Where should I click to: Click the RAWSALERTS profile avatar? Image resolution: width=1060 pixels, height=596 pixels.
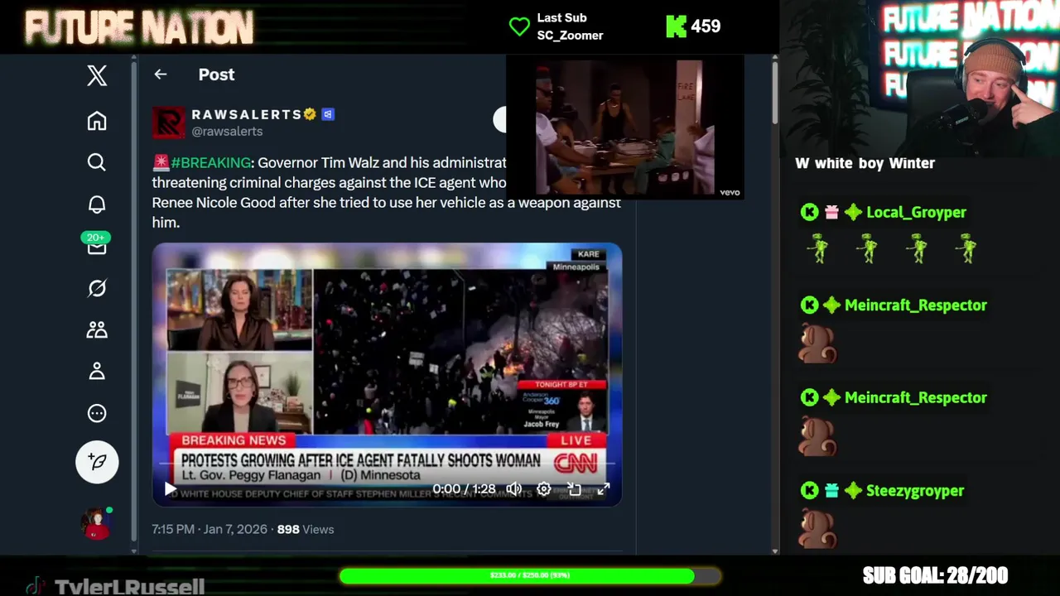[168, 123]
